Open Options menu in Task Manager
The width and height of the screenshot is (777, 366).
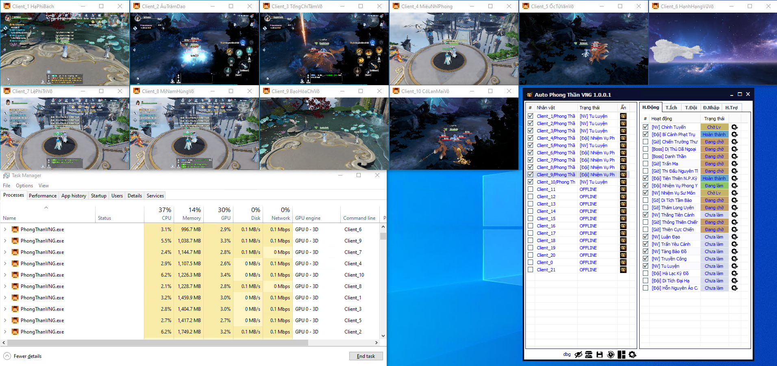pos(24,186)
